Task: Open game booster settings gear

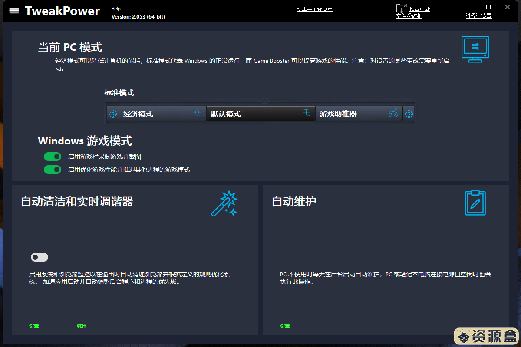Action: 409,114
